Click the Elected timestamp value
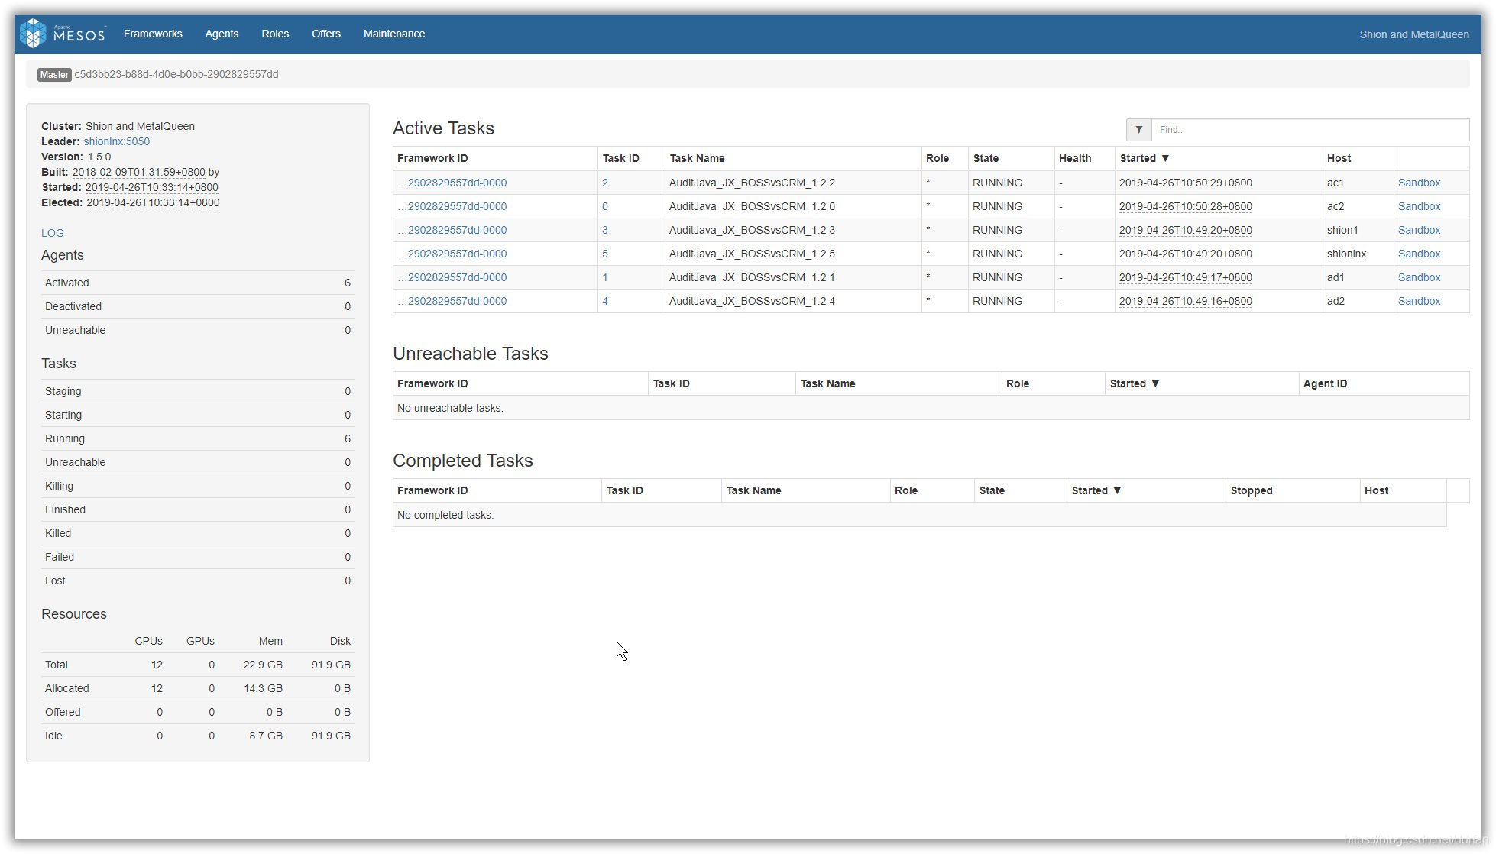 153,202
